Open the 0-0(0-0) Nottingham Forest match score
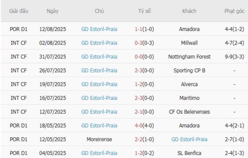 pyautogui.click(x=144, y=57)
